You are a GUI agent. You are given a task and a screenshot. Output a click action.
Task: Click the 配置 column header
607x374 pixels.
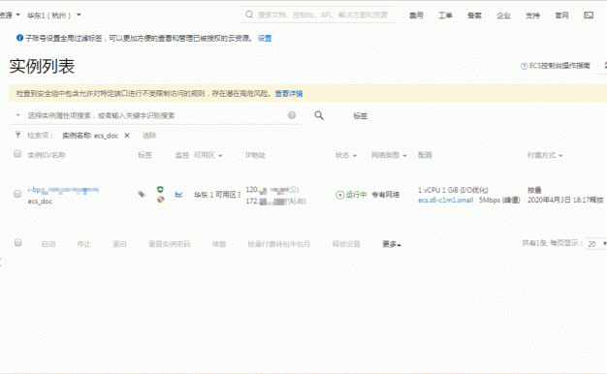click(x=425, y=155)
